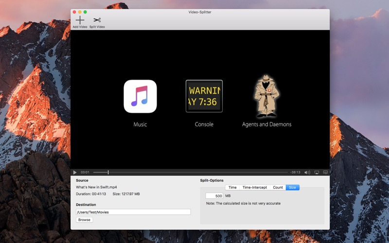Click the Video-Splitter window title

[200, 12]
